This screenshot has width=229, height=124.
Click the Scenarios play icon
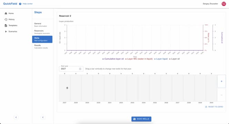tap(6, 31)
